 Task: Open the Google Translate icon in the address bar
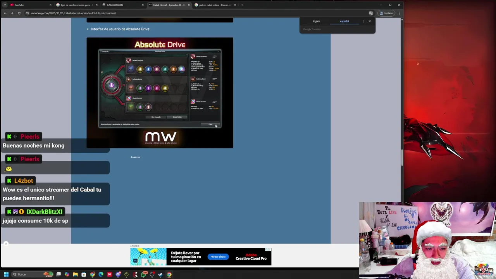371,13
